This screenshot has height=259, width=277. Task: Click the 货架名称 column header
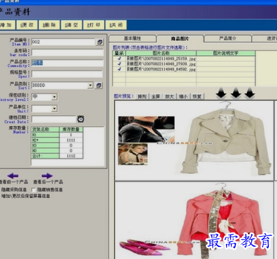[45, 129]
